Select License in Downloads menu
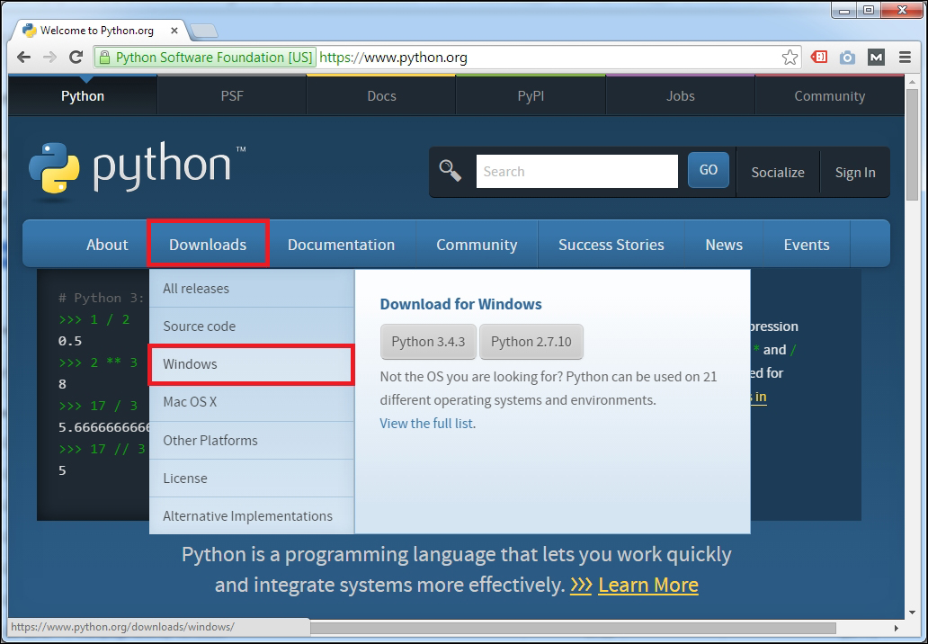Viewport: 928px width, 644px height. 252,479
